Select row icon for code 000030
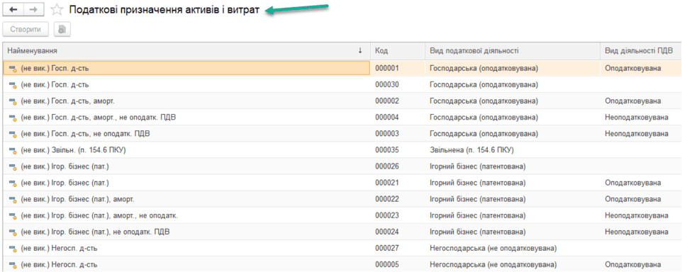This screenshot has width=682, height=272. tap(13, 85)
